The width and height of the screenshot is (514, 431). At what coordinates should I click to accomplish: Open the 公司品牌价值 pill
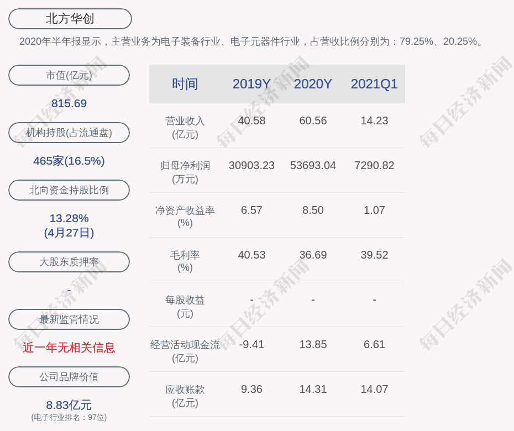click(x=69, y=377)
